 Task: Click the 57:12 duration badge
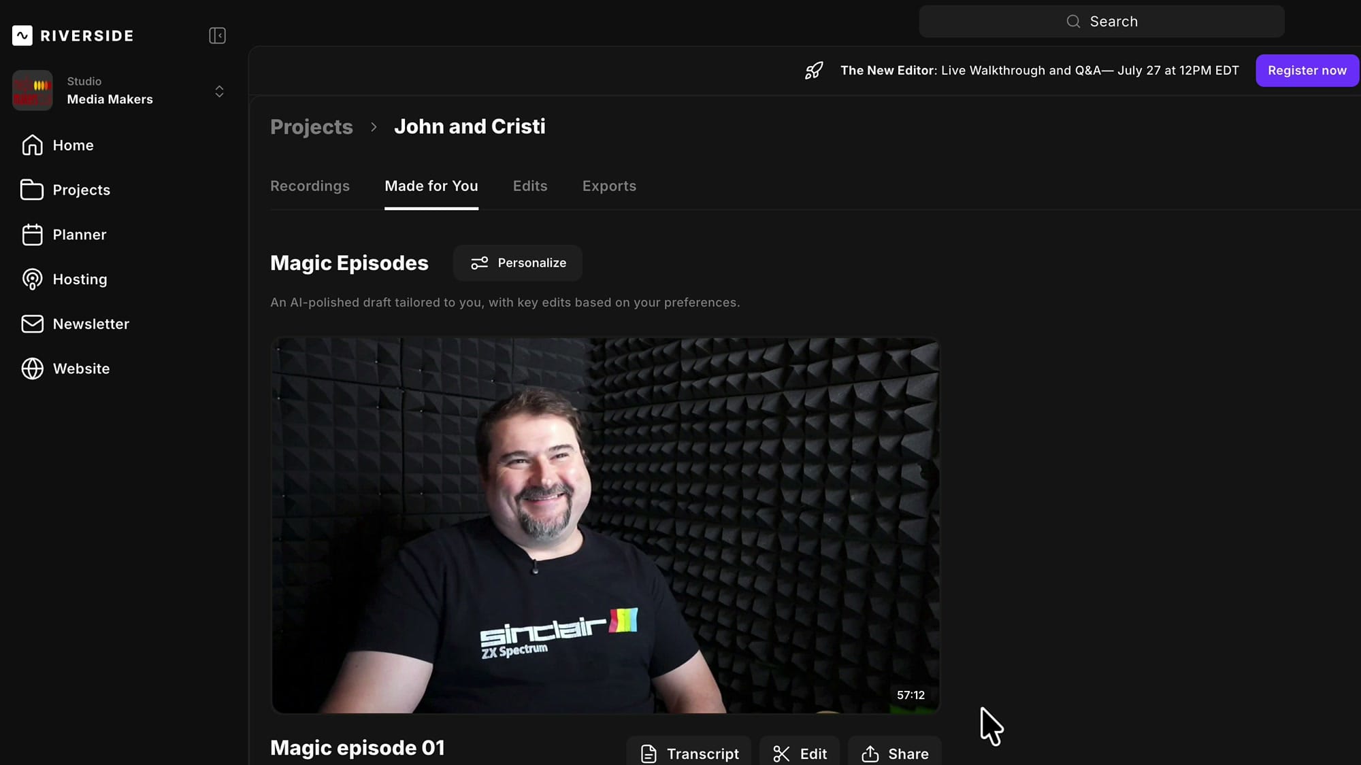tap(911, 695)
